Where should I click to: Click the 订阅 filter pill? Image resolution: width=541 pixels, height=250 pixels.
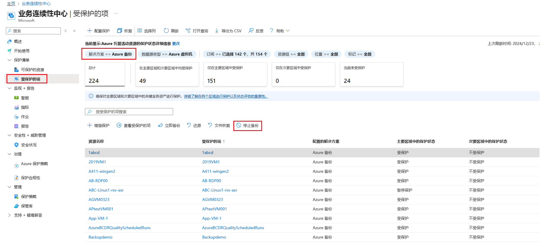[x=237, y=54]
